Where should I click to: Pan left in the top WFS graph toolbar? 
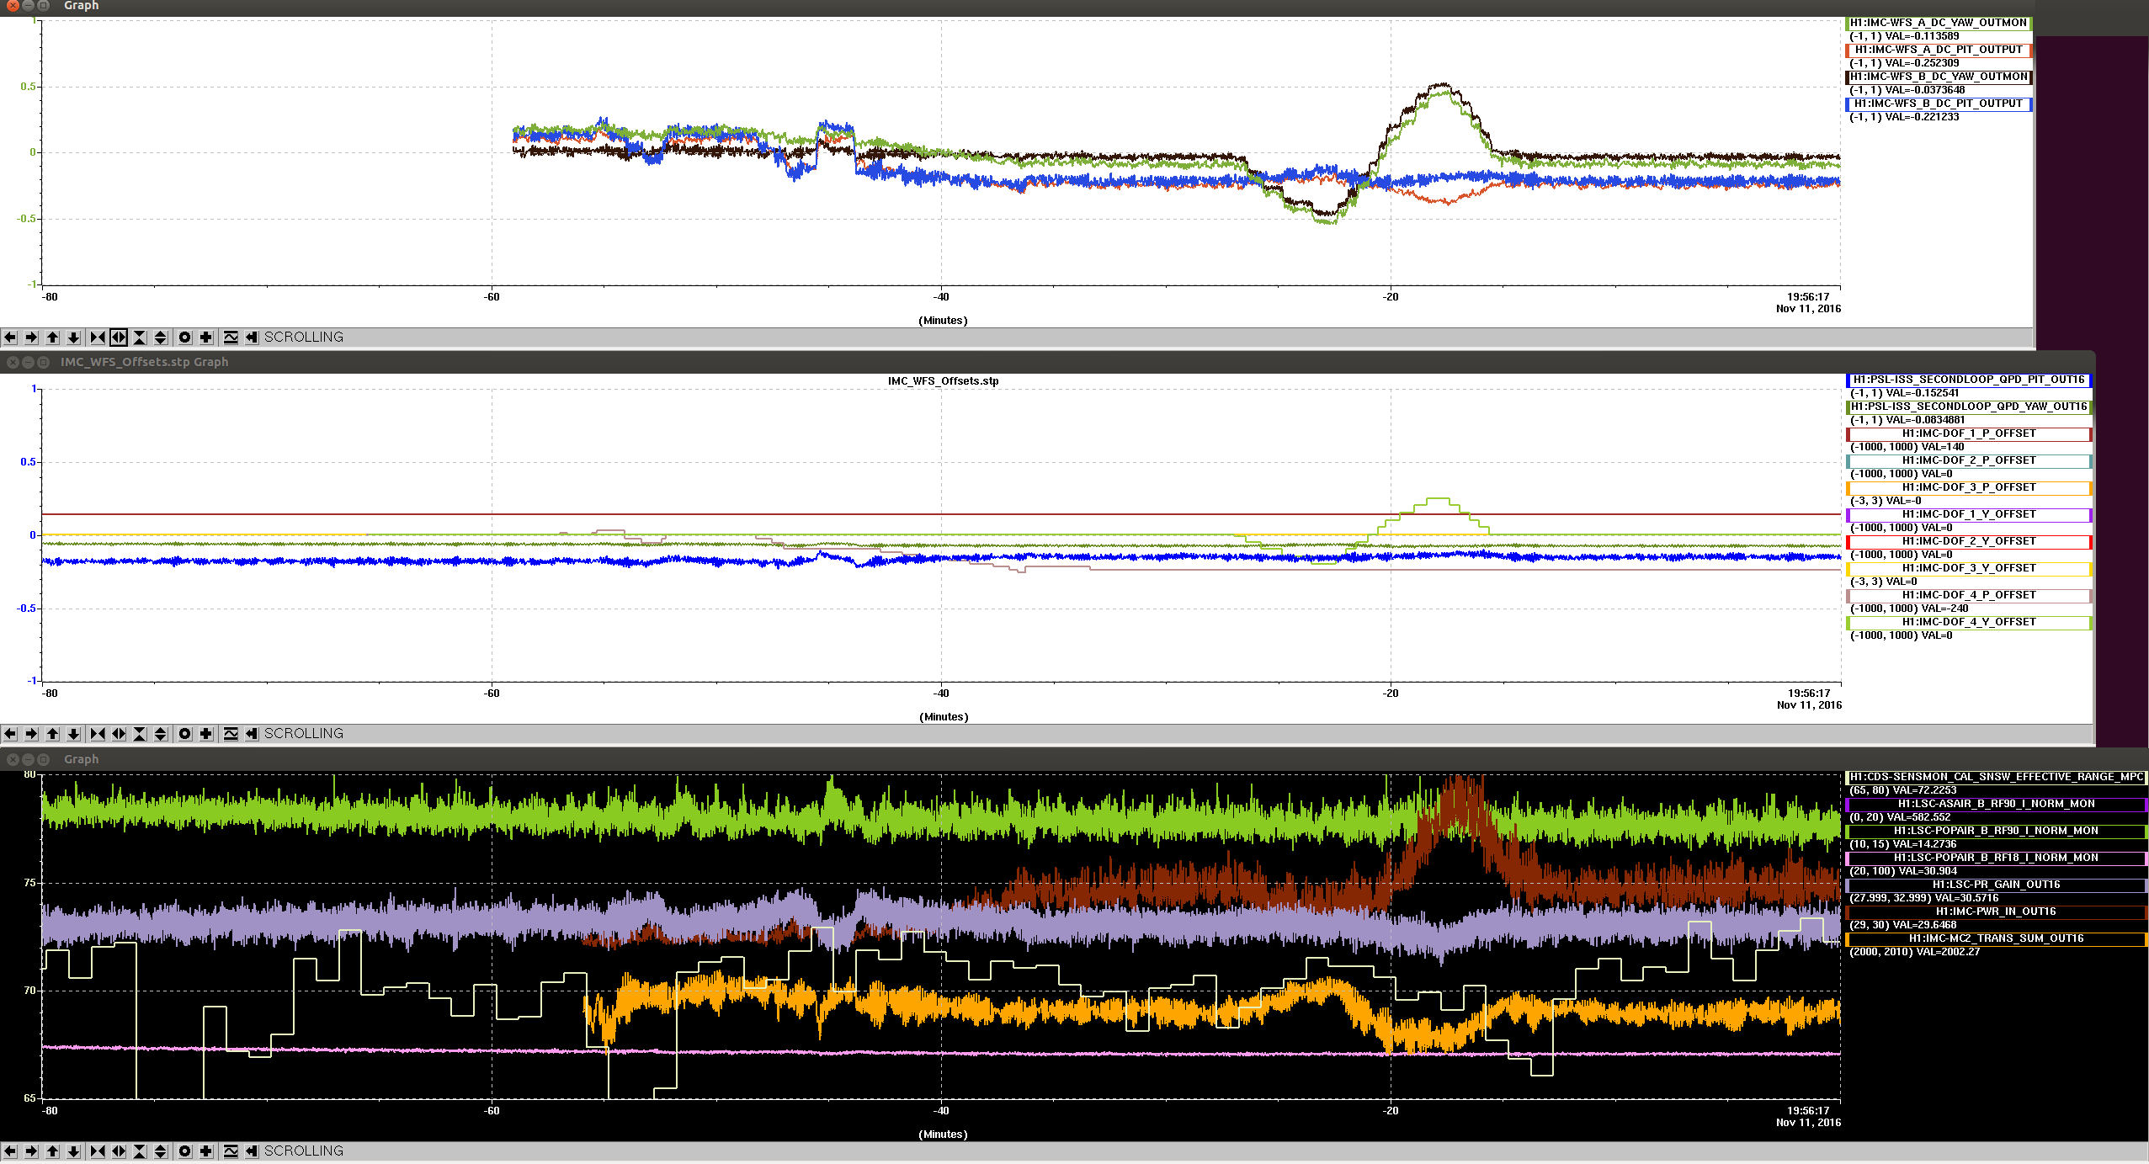pos(10,338)
